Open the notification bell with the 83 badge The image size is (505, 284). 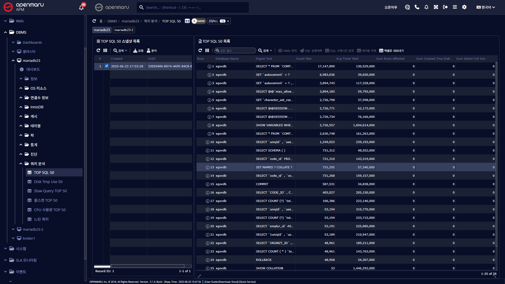(81, 7)
